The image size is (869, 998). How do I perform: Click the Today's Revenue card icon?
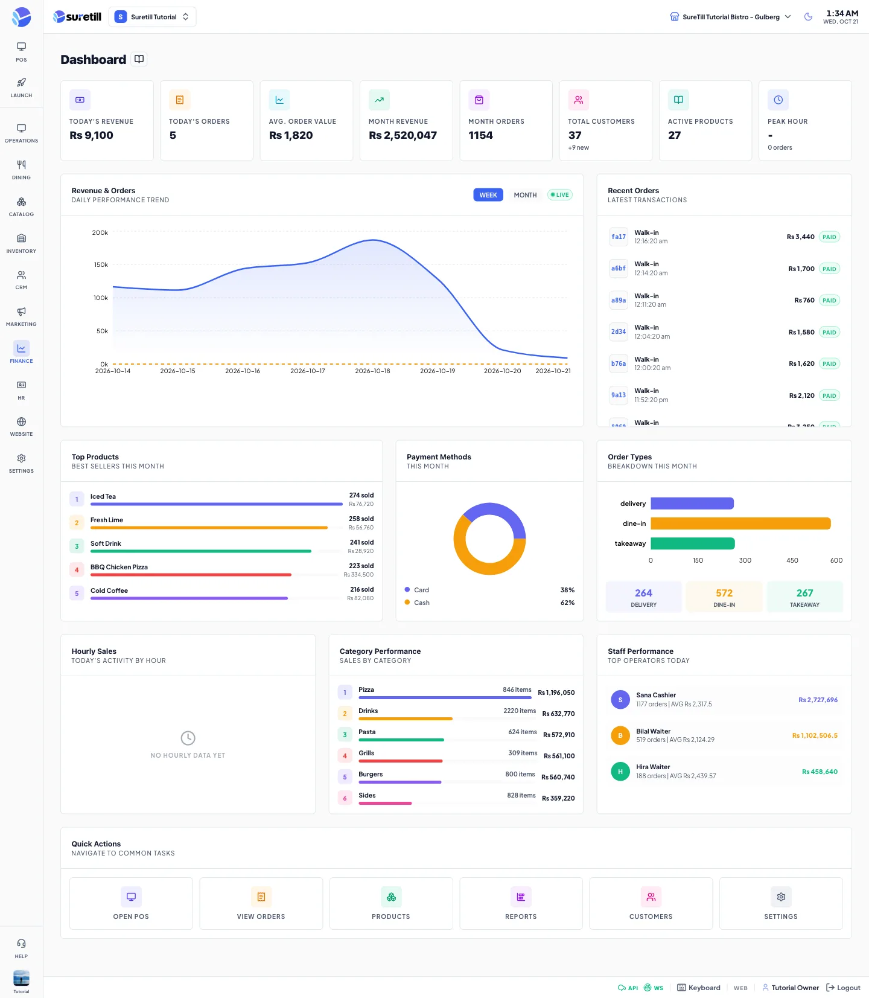coord(80,100)
